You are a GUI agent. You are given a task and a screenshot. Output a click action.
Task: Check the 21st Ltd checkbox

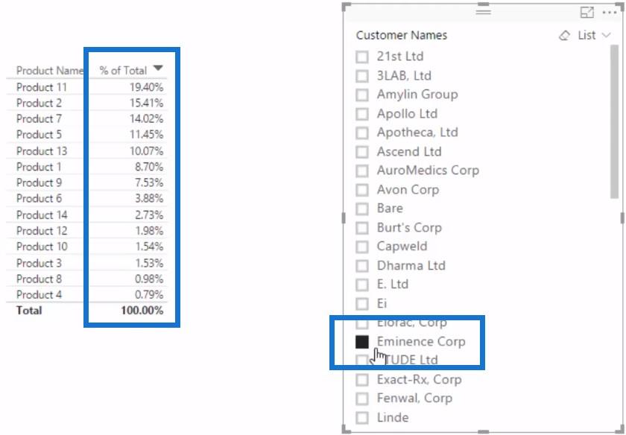[x=362, y=57]
